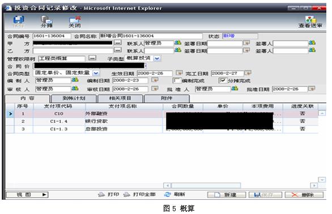The image size is (332, 214).
Task: Open calendar picker for 编制日期
Action: (155, 80)
